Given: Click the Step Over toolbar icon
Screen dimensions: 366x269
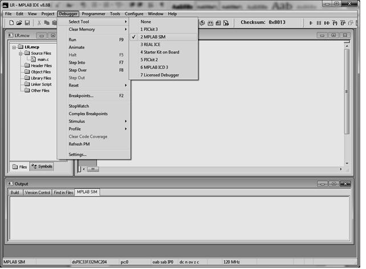Looking at the screenshot, I should 343,23.
